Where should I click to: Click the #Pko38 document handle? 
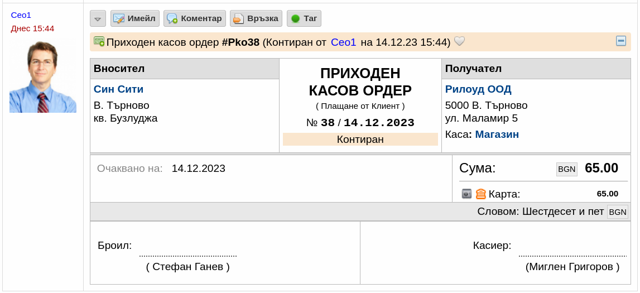coord(240,42)
